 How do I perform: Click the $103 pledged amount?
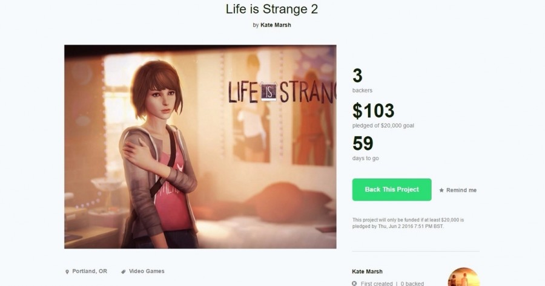[x=373, y=111]
